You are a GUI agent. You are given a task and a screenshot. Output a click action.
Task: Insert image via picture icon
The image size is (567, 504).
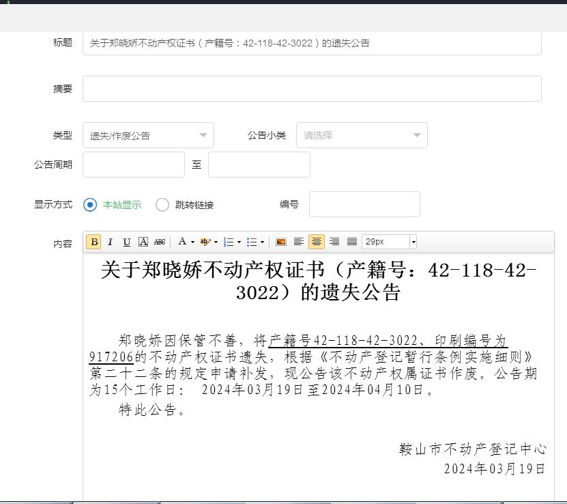(x=281, y=242)
